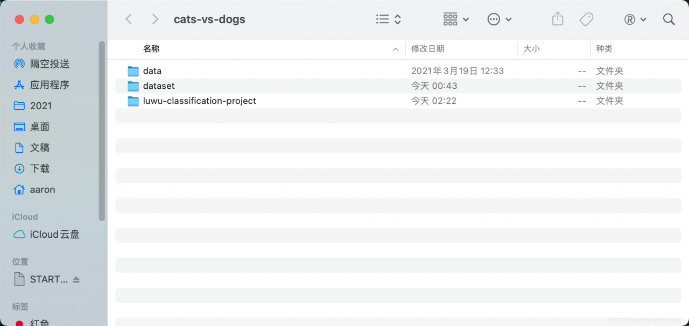689x326 pixels.
Task: Click the dataset folder icon
Action: [133, 86]
